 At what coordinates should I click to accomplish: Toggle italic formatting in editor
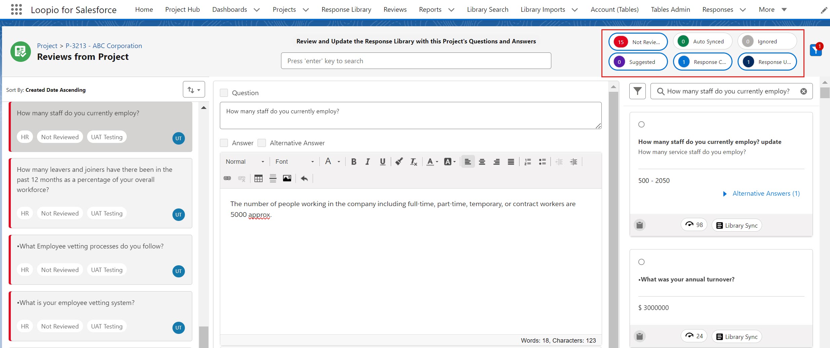coord(368,162)
